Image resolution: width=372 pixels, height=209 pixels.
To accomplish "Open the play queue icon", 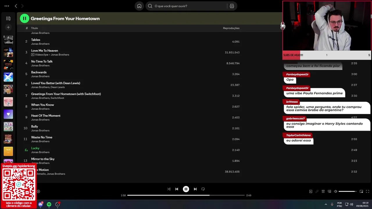I will coord(323,191).
